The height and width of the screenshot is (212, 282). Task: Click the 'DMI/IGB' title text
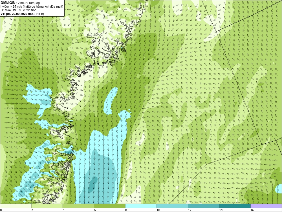coord(8,3)
